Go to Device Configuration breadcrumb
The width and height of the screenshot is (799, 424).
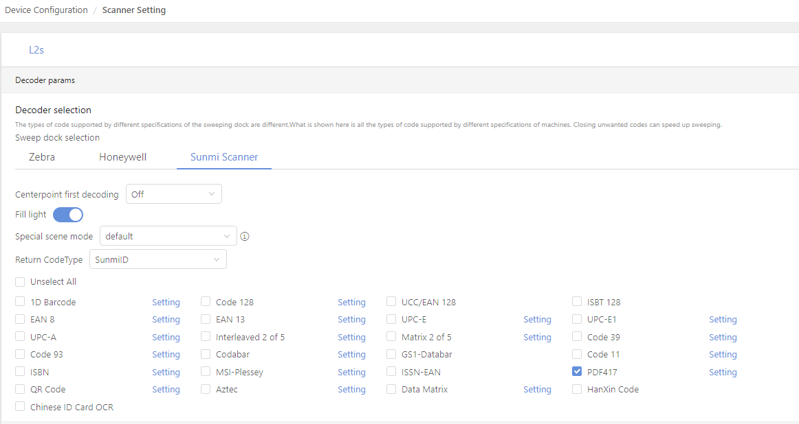coord(46,10)
